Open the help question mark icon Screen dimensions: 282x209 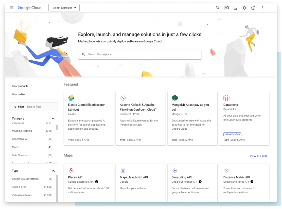[253, 8]
